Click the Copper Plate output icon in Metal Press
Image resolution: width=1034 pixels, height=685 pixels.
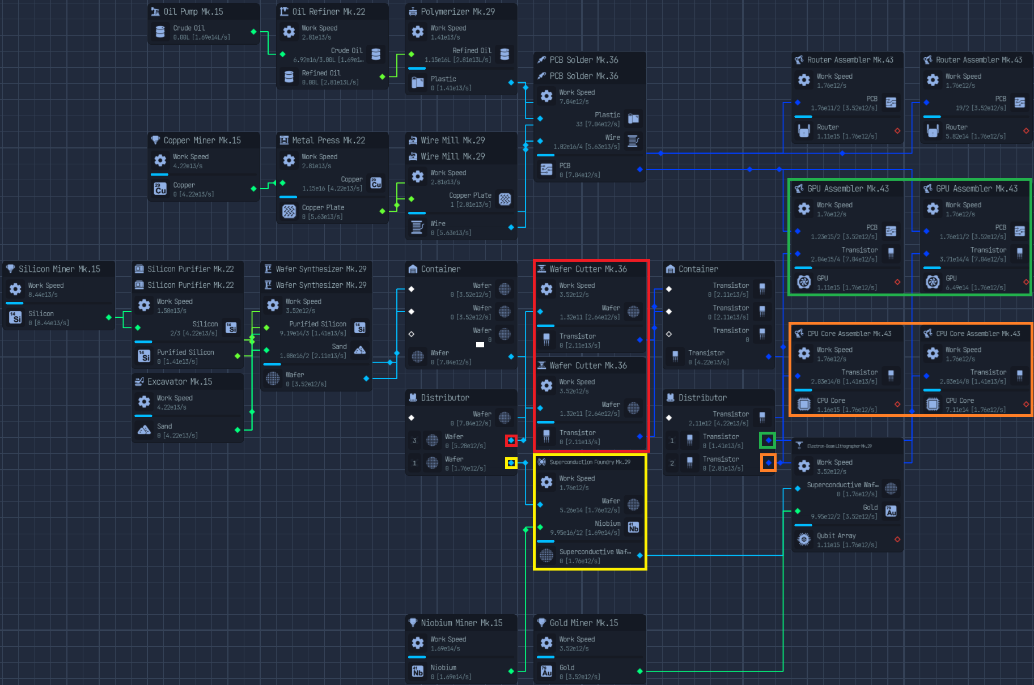289,211
